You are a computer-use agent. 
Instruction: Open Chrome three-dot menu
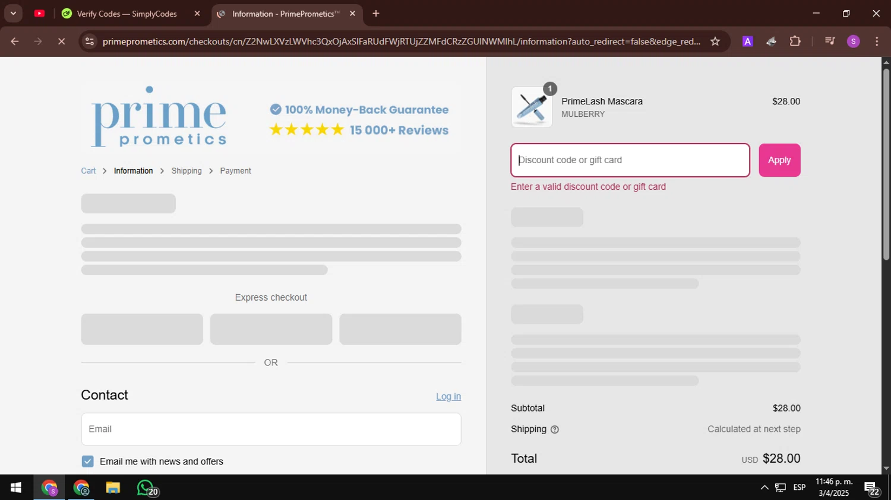[877, 42]
